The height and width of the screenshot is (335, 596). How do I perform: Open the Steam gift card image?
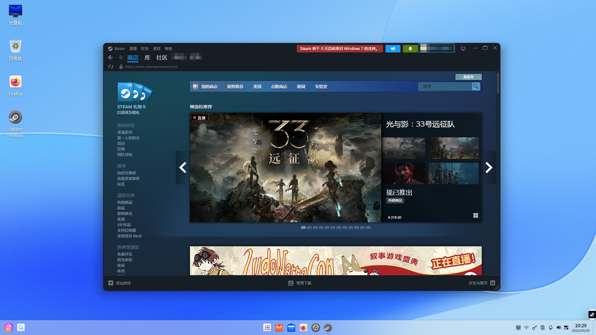tap(135, 92)
